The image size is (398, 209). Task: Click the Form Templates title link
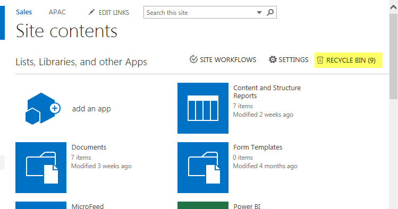point(258,147)
